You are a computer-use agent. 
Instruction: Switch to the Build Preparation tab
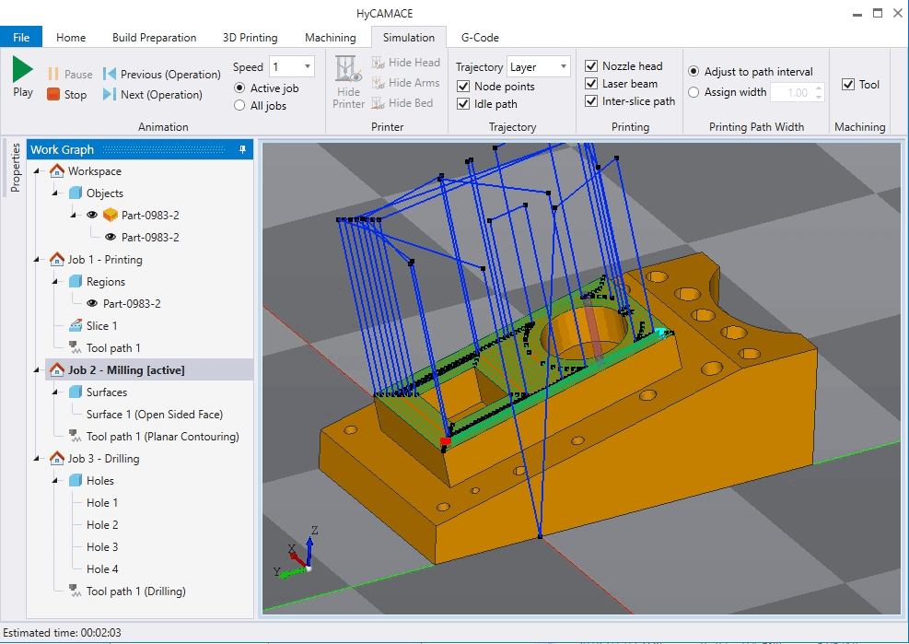click(154, 37)
